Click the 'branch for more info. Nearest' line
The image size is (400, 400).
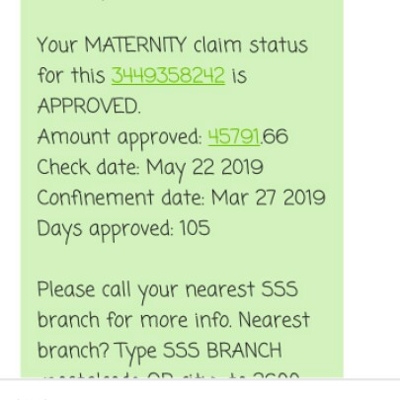point(173,320)
